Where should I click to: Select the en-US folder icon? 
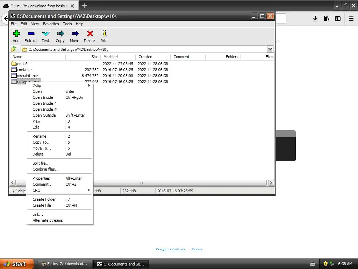pos(14,64)
